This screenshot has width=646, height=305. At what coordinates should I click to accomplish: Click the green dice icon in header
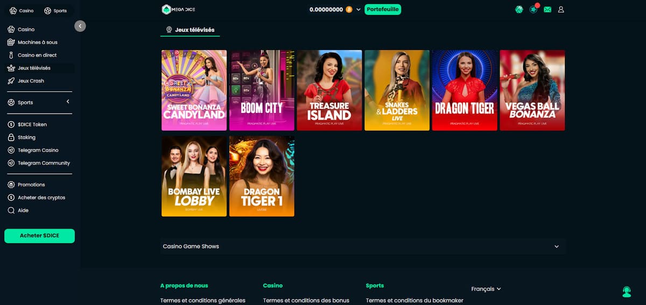pos(519,9)
